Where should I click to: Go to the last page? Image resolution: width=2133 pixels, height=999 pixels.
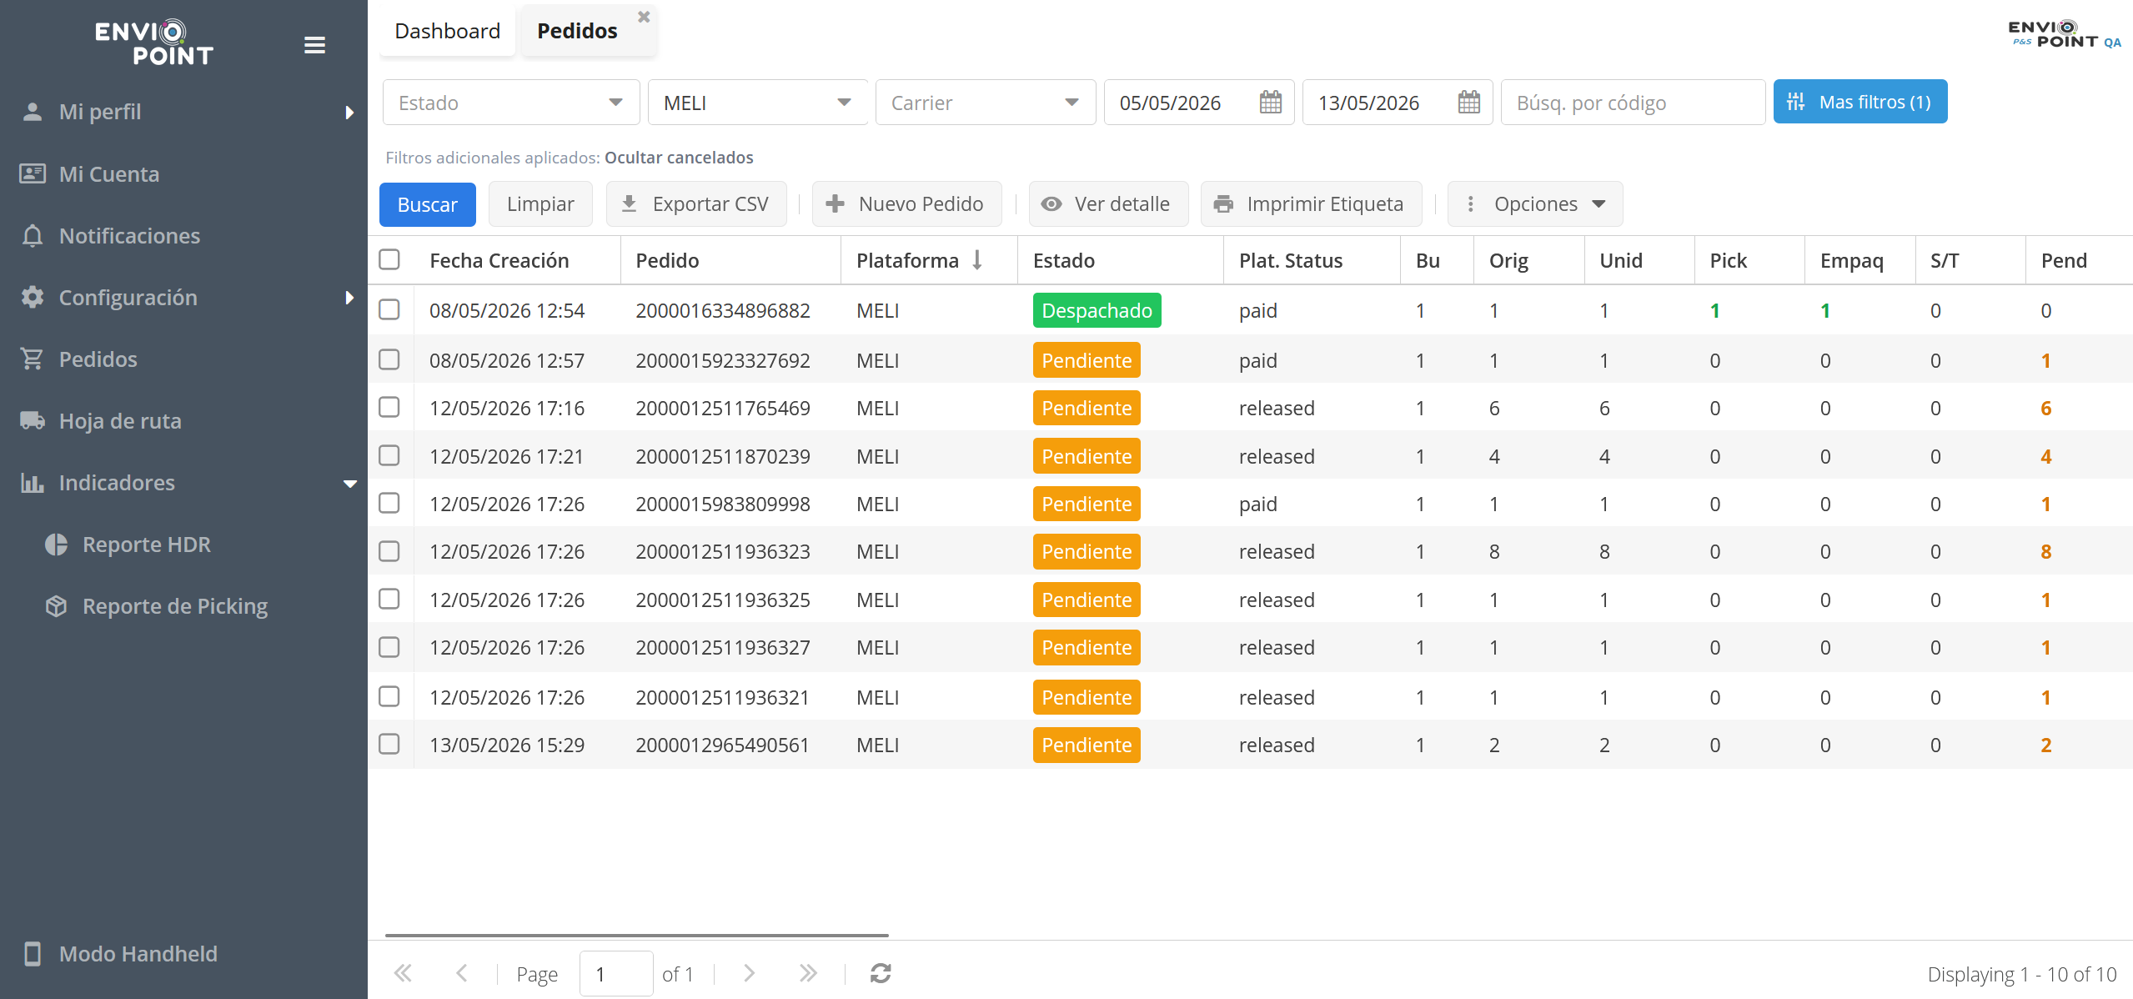pos(807,973)
